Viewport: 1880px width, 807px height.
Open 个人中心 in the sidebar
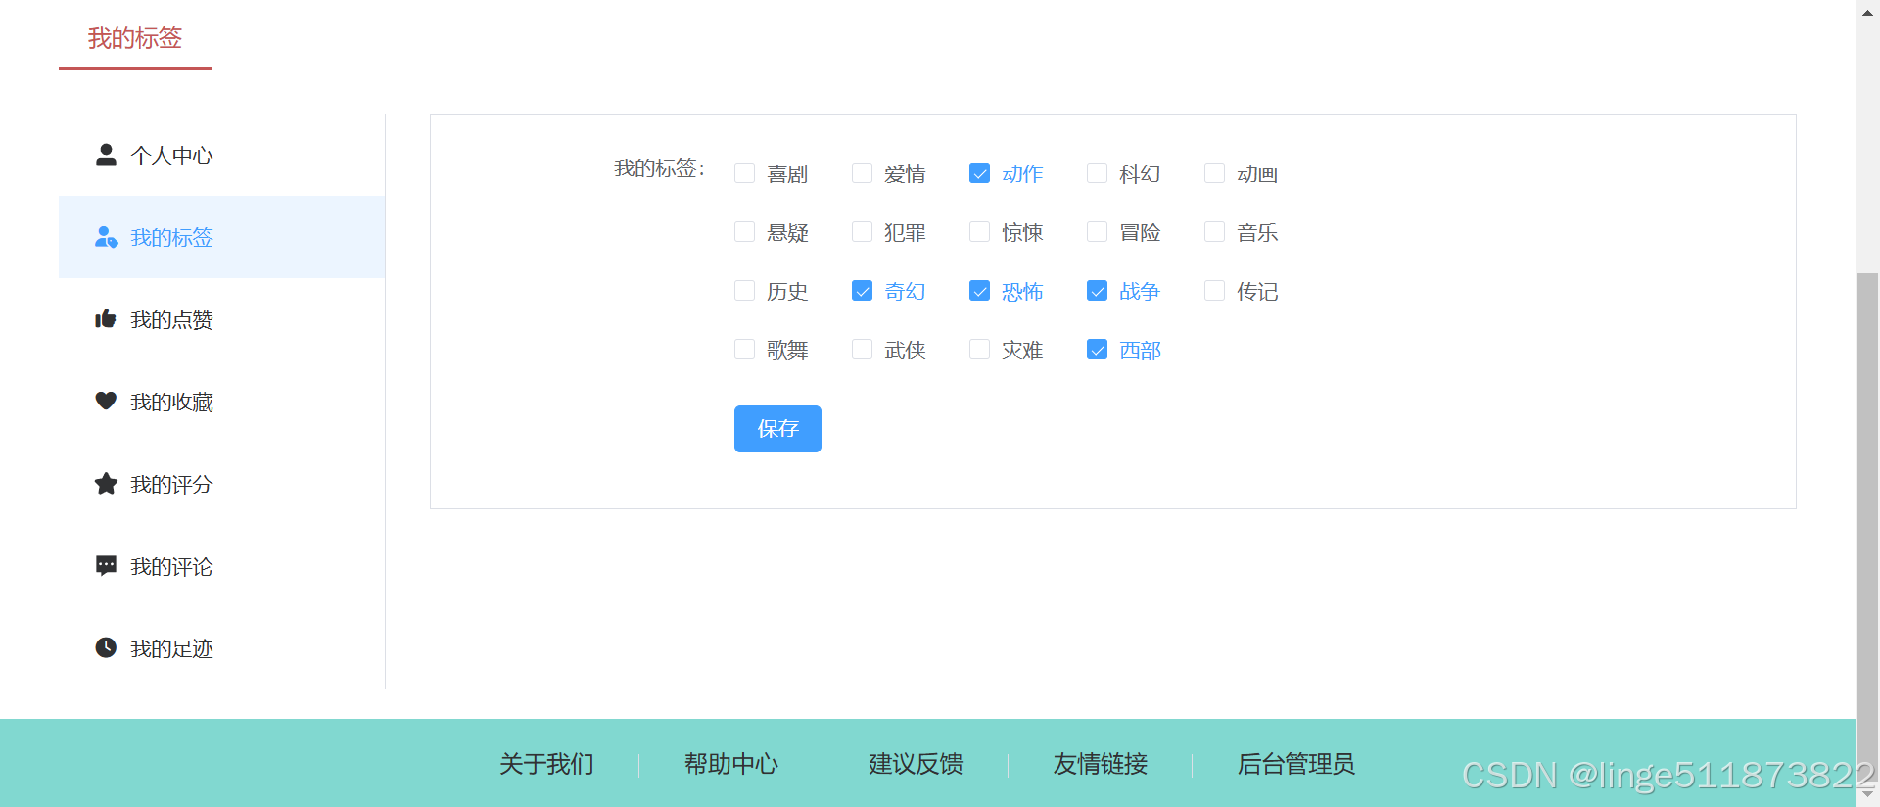(221, 155)
